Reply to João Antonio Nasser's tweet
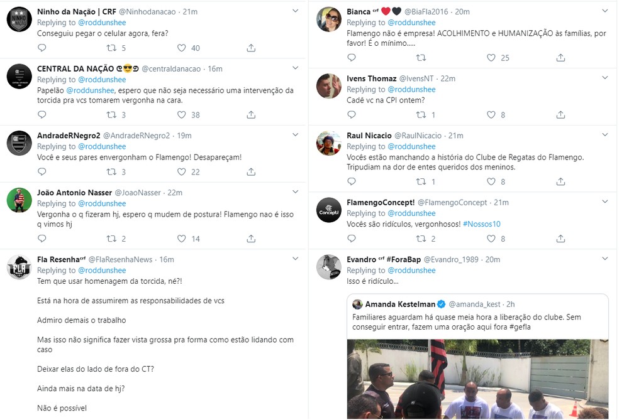 pyautogui.click(x=42, y=239)
